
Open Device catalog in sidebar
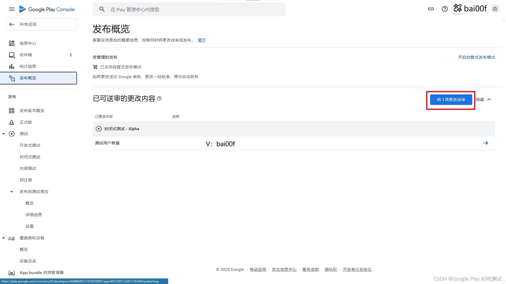(28, 261)
